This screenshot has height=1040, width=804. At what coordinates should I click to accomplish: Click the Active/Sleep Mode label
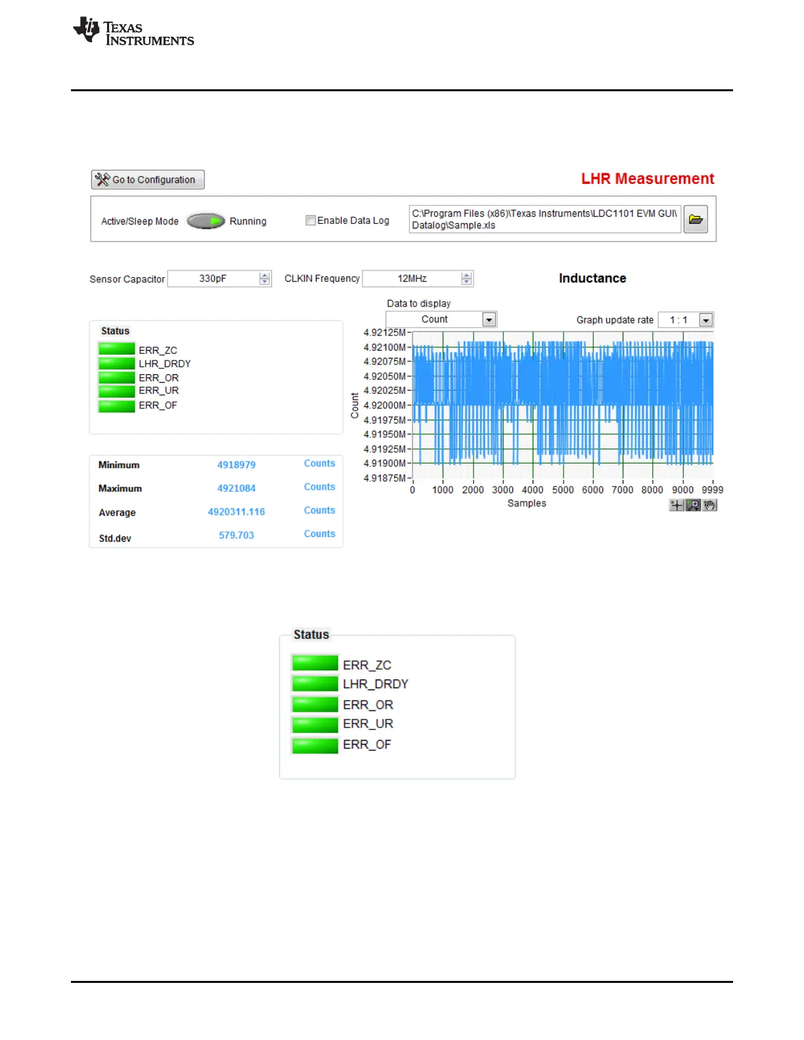[x=140, y=221]
